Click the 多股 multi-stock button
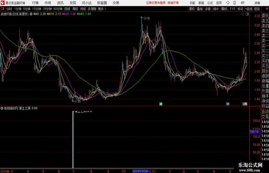 pos(208,9)
